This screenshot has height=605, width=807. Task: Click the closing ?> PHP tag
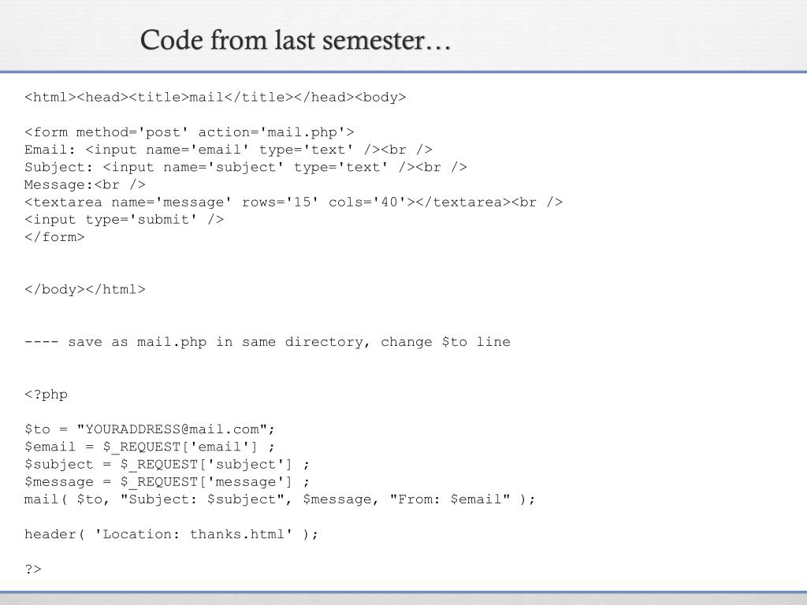(x=33, y=569)
